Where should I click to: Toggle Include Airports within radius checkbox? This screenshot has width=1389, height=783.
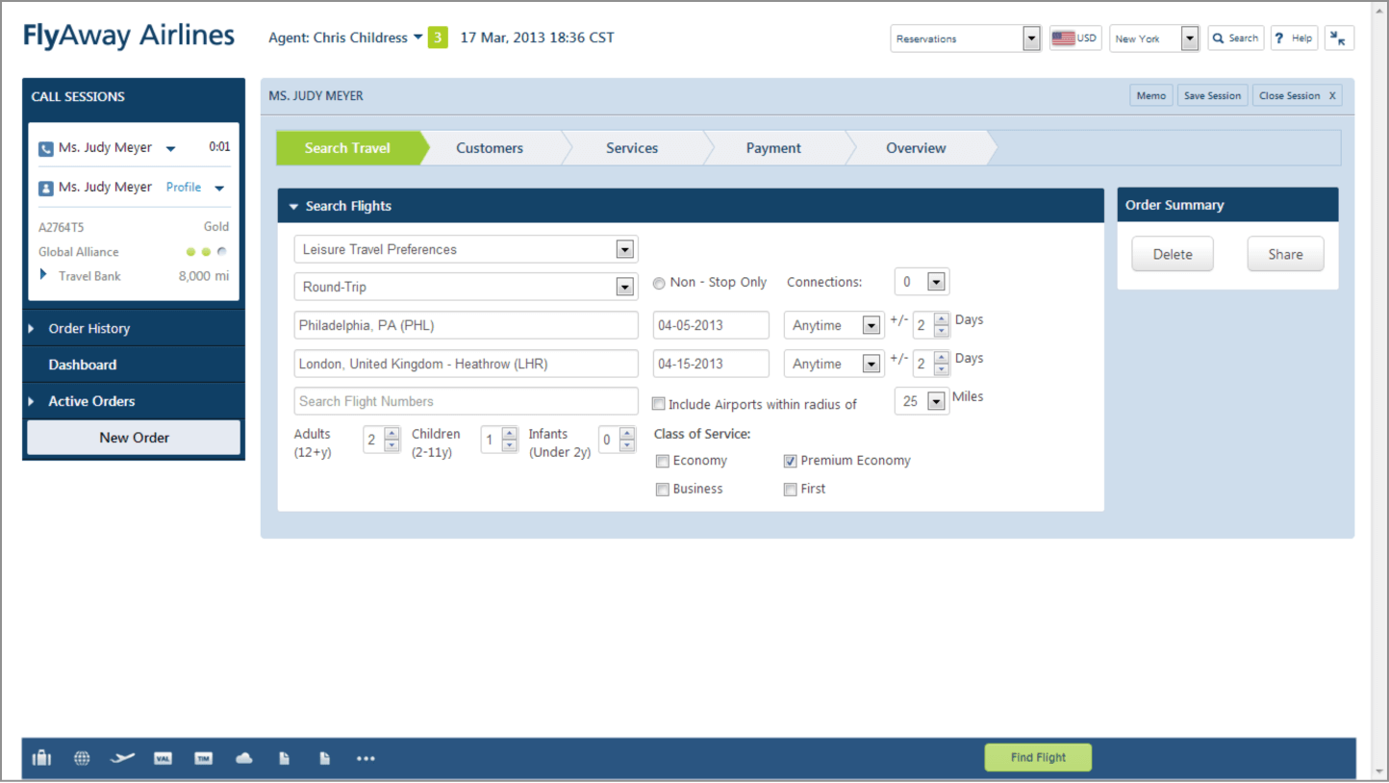[x=659, y=404]
